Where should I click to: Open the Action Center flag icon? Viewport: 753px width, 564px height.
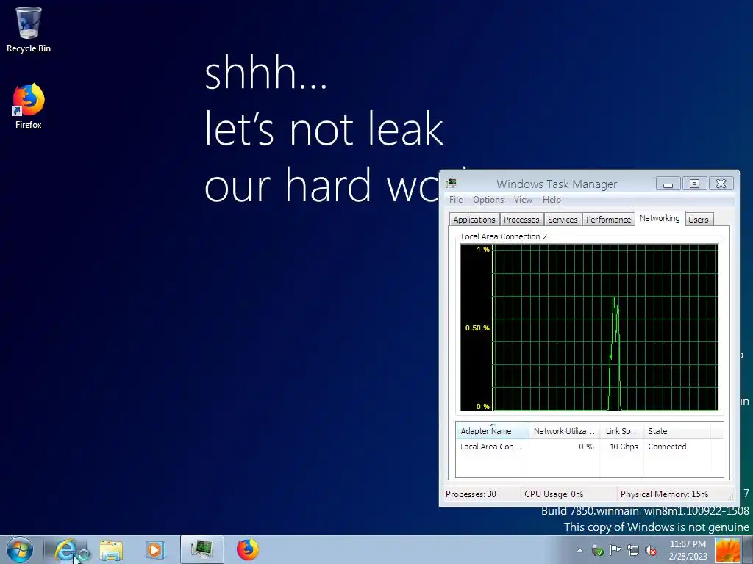[x=615, y=550]
